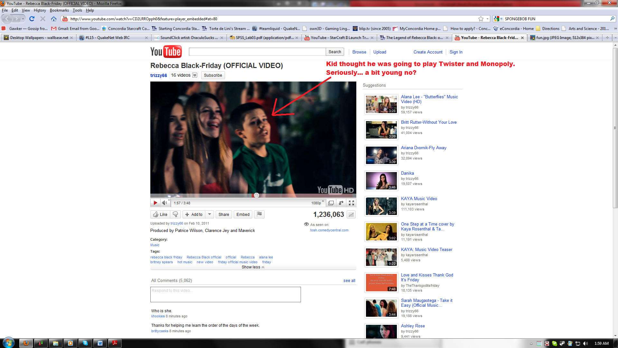Enter fullscreen video mode
Screen dimensions: 618x348
(351, 203)
